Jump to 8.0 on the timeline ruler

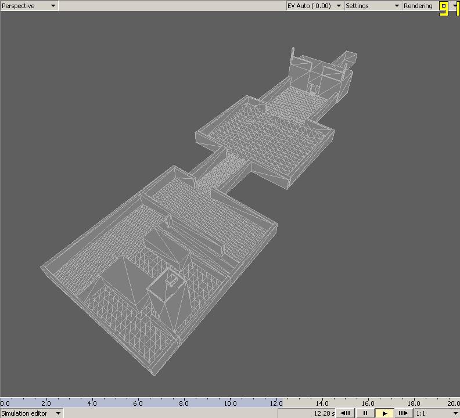pyautogui.click(x=184, y=403)
